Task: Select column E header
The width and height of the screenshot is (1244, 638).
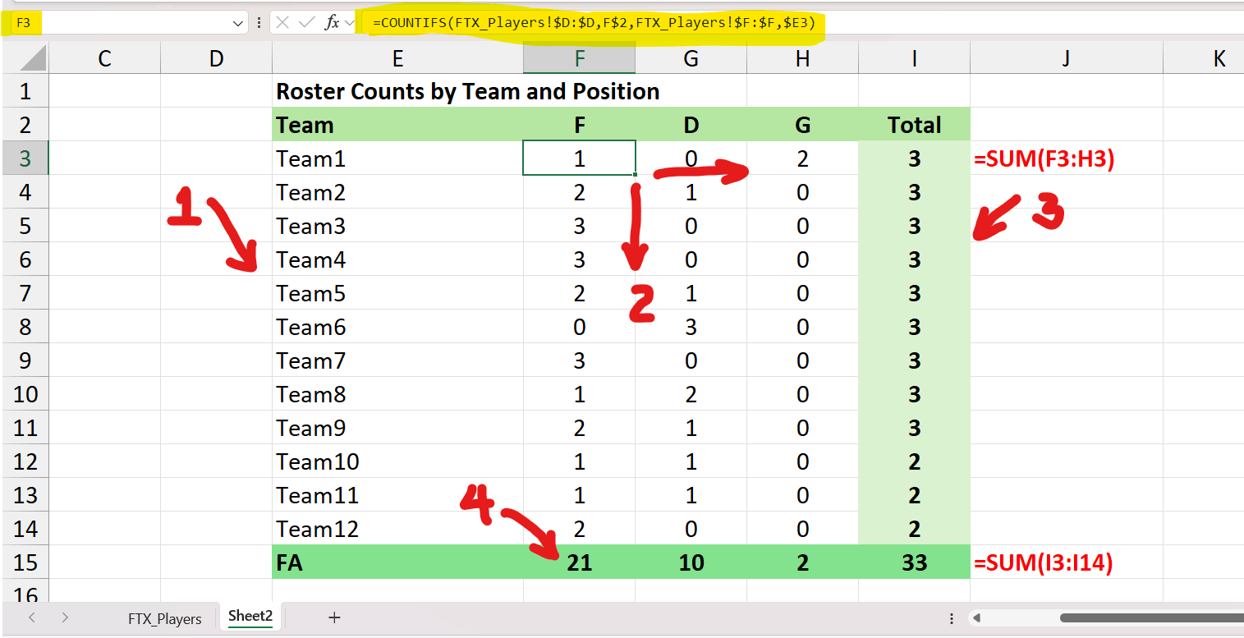Action: (397, 58)
